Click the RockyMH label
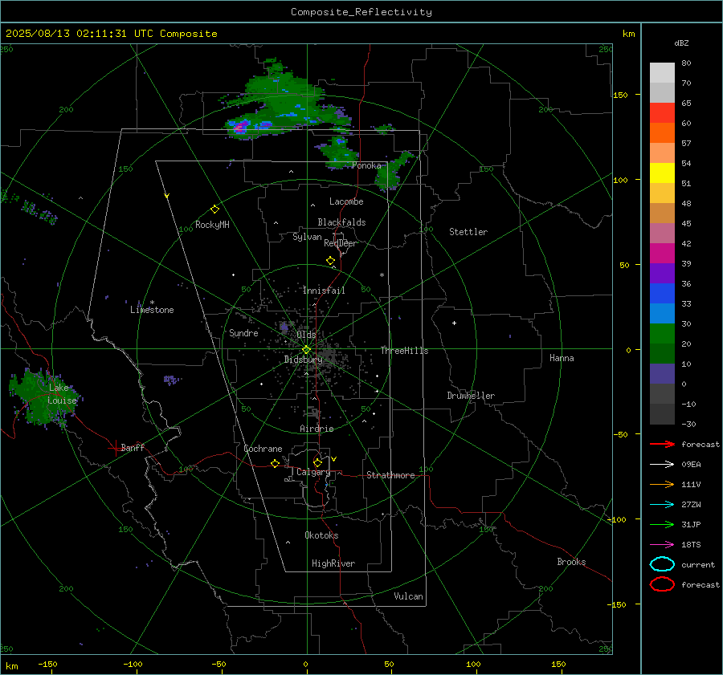The image size is (723, 675). tap(212, 225)
